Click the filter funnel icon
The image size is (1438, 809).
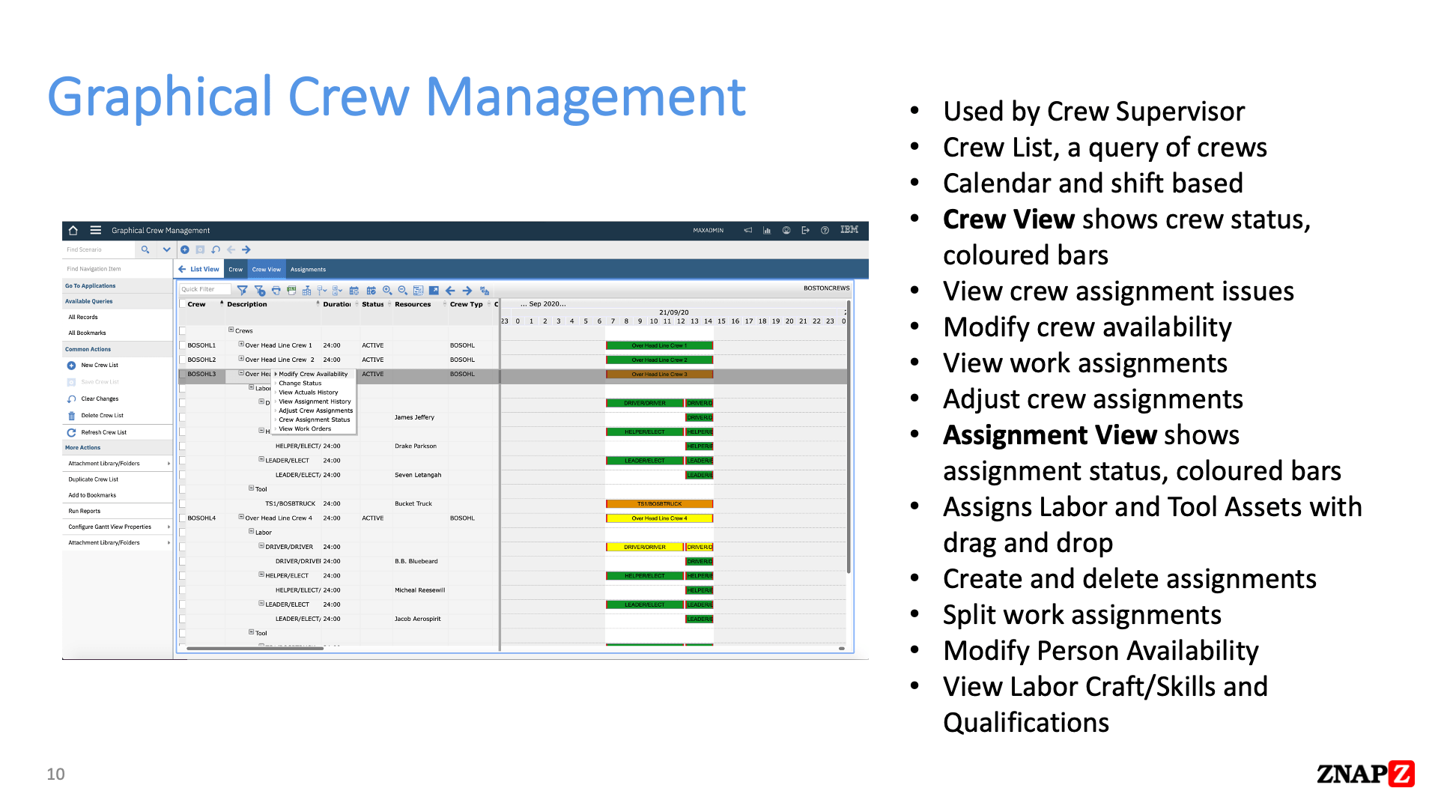[242, 291]
